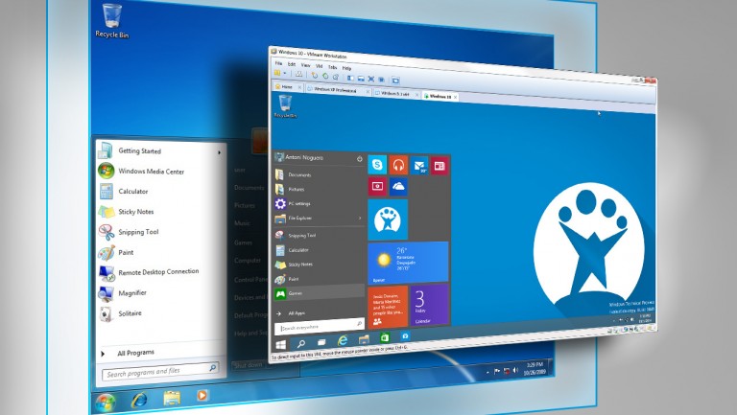Expand All Programs in Windows 7 menu
This screenshot has width=737, height=415.
click(134, 353)
